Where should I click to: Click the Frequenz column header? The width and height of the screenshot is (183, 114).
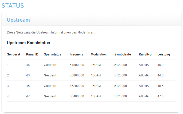[76, 54]
